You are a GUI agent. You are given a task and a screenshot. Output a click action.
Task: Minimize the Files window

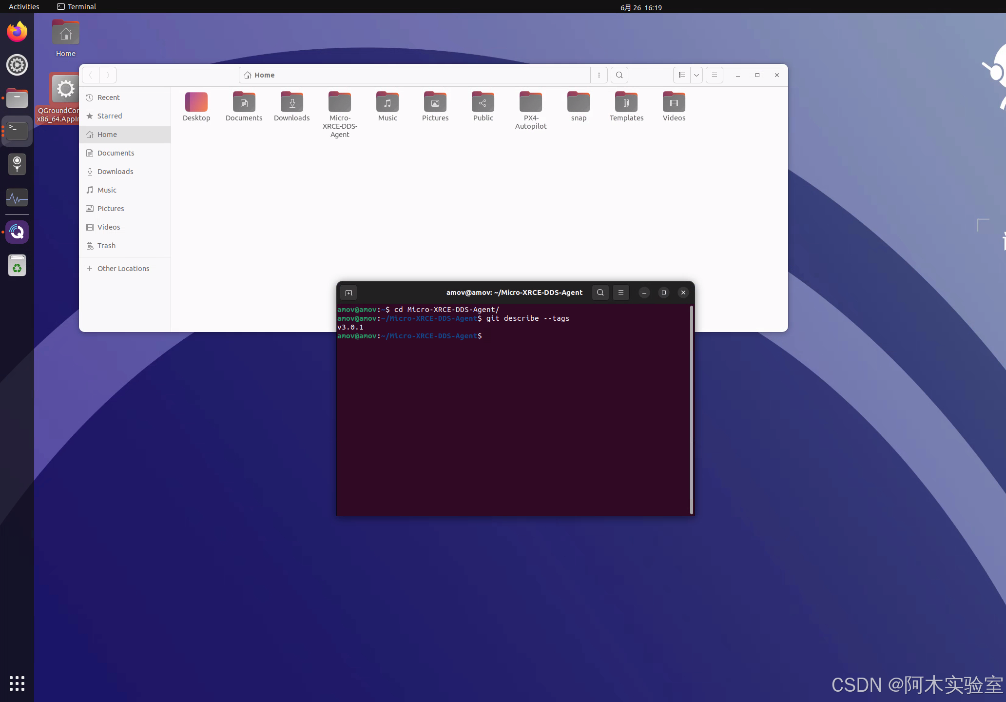tap(738, 75)
